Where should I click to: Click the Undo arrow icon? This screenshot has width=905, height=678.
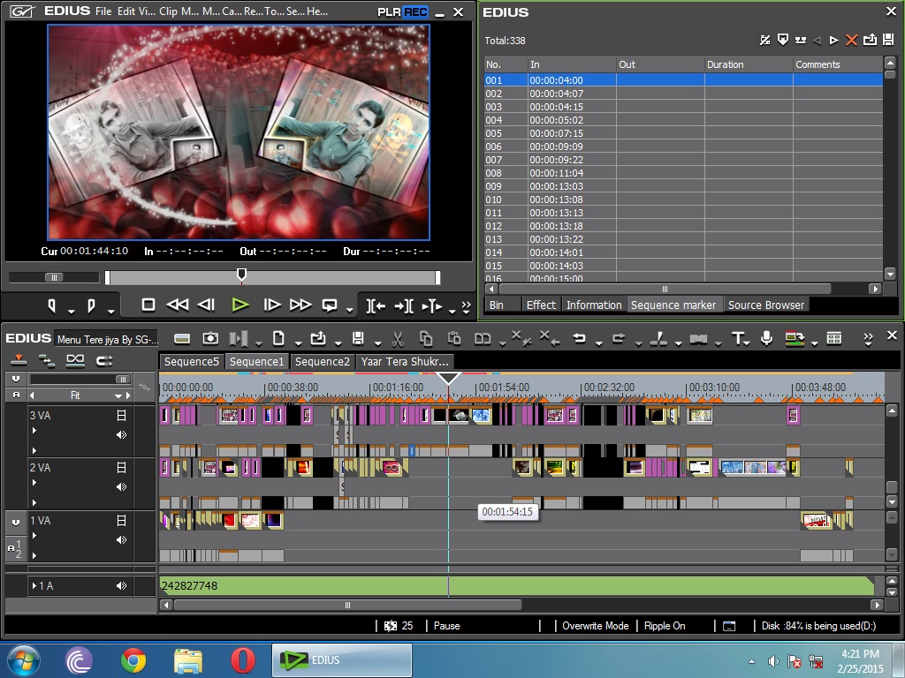pyautogui.click(x=580, y=338)
